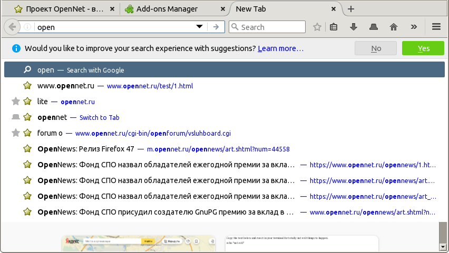Click the go arrow in the URL bar
The height and width of the screenshot is (253, 449).
click(x=216, y=27)
